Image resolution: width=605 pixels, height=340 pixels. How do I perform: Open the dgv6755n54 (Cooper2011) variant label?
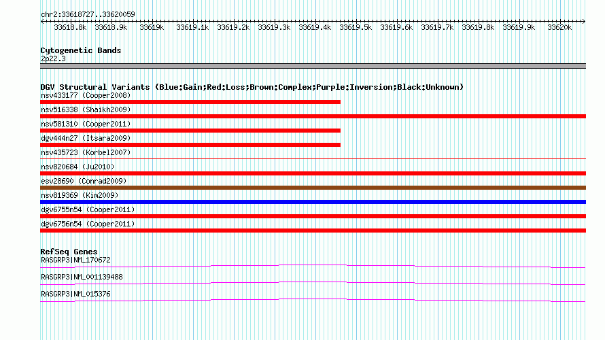tap(88, 209)
